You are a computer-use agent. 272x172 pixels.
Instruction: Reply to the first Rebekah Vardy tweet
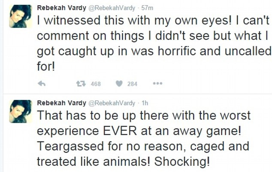[42, 84]
